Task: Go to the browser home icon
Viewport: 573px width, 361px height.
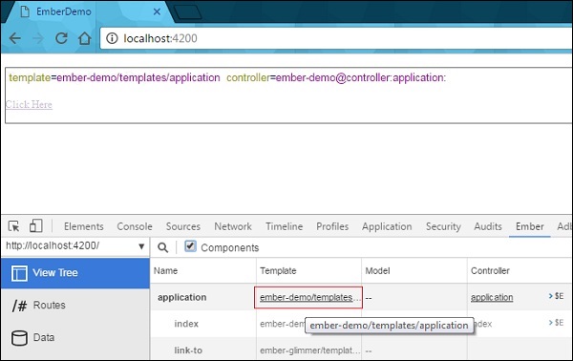Action: click(x=84, y=38)
